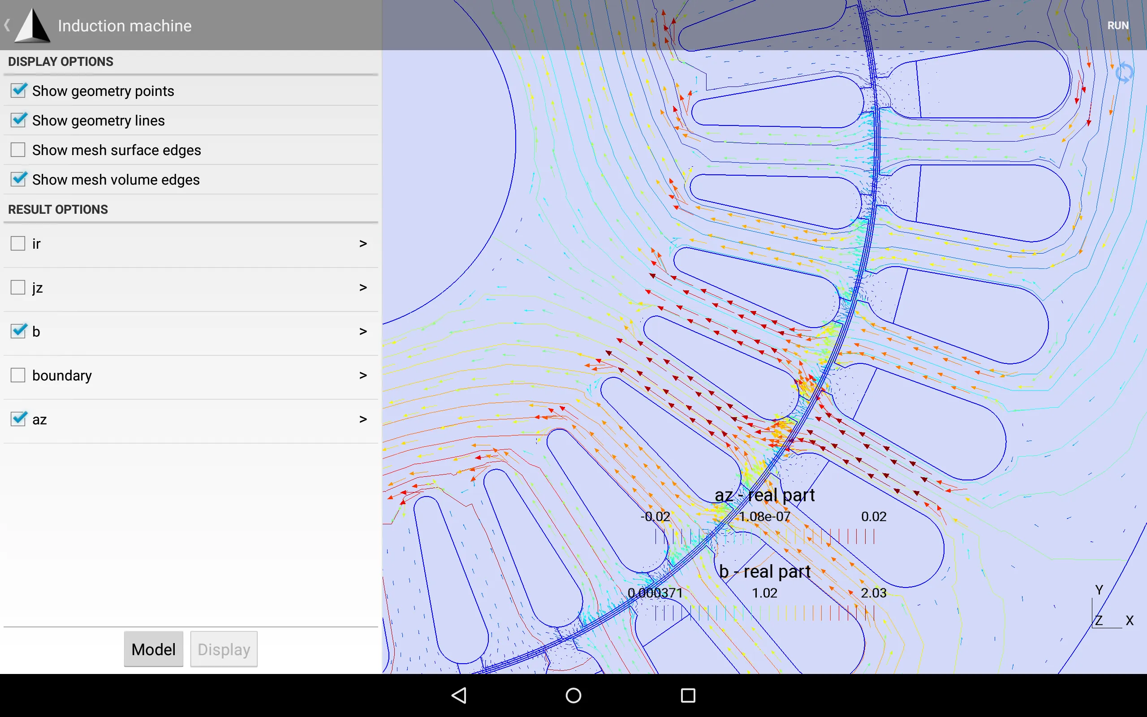1147x717 pixels.
Task: Switch to the Display tab
Action: tap(224, 649)
